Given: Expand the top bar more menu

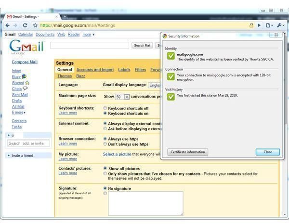Looking at the screenshot, I should (89, 35).
